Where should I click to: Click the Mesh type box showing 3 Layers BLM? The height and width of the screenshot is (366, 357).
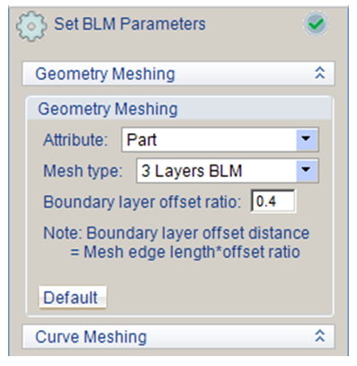coord(228,171)
